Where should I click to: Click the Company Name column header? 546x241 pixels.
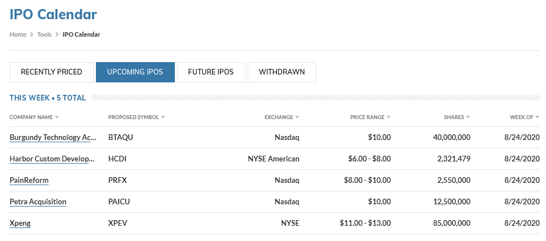tap(32, 117)
